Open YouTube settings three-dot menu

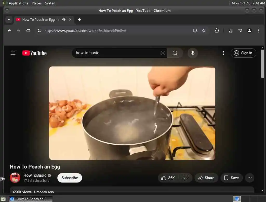pyautogui.click(x=223, y=53)
